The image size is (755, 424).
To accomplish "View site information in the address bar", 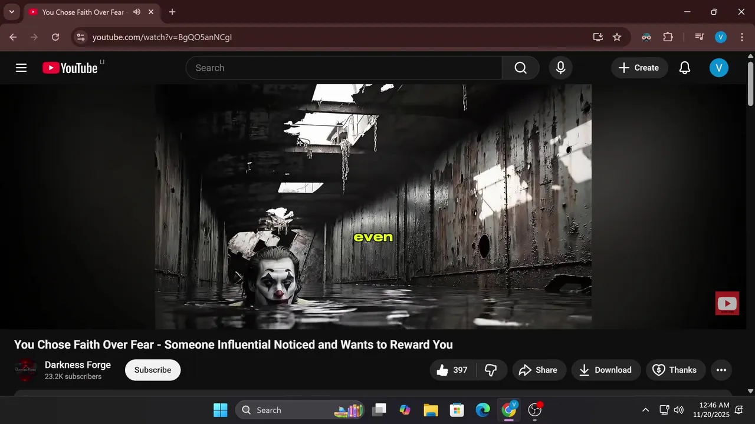I will (x=81, y=37).
